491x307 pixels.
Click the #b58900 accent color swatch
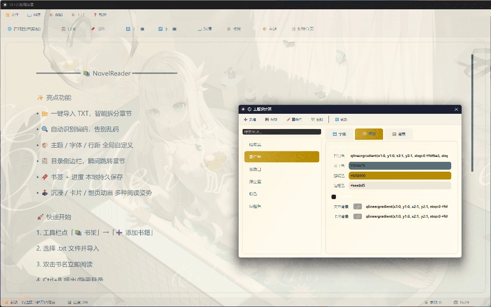pos(400,176)
